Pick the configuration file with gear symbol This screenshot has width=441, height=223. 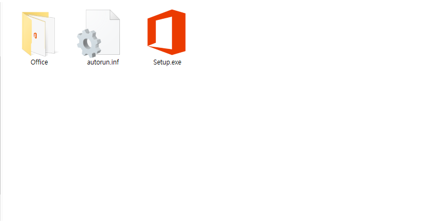[x=98, y=33]
